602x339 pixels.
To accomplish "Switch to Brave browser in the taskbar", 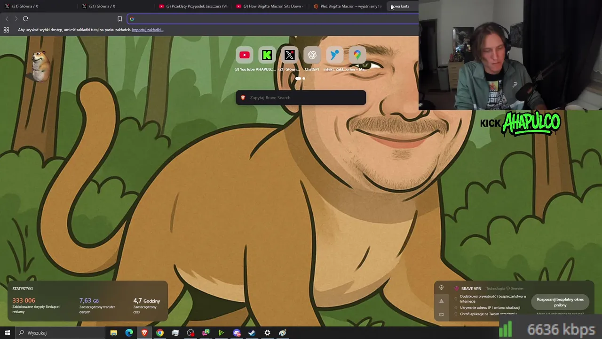I will point(144,333).
